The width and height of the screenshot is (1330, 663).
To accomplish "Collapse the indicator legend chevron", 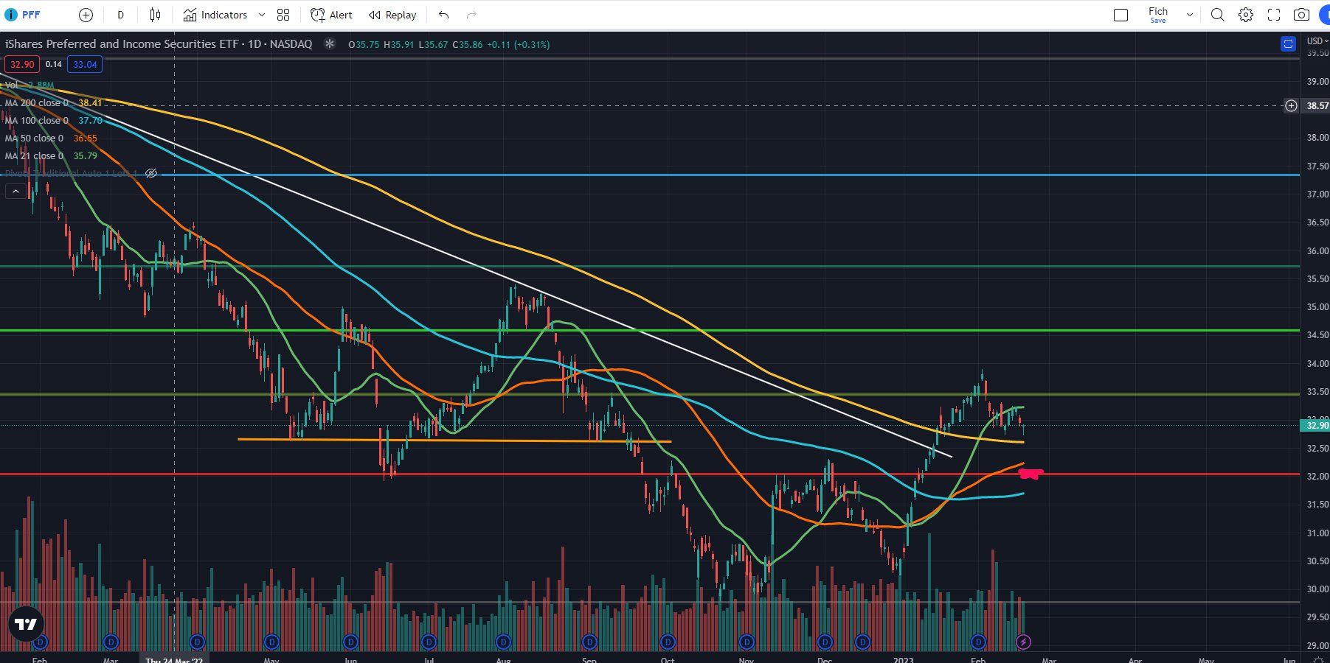I will 15,192.
